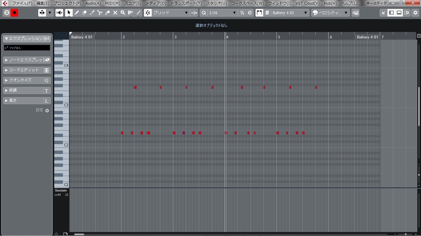The height and width of the screenshot is (236, 421).
Task: Click the L icon on 長さ section
Action: pos(47,101)
